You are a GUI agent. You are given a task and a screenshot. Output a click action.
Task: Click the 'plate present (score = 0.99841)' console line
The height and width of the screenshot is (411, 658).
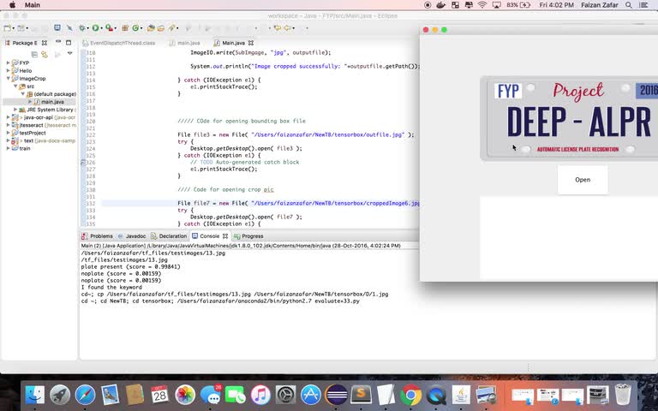point(130,267)
